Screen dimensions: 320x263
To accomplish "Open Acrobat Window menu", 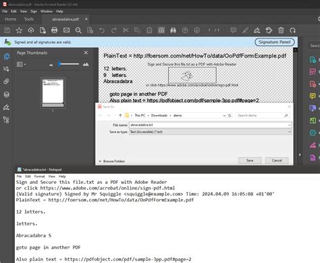I will tap(47, 11).
